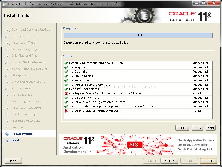Select 'Oracle Net Configuration Assistant' row text

point(100,102)
